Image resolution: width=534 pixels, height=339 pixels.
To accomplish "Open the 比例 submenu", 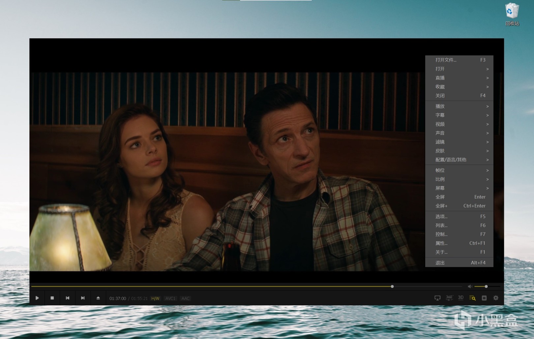I will coord(459,179).
